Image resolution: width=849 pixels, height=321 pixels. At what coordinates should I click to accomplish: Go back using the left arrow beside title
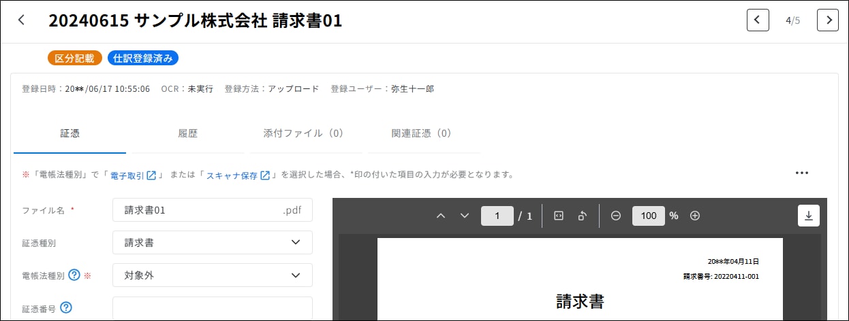coord(21,20)
